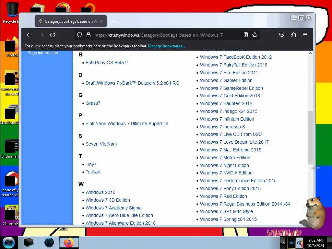Open a new tab with the plus button
The height and width of the screenshot is (249, 332).
[114, 21]
